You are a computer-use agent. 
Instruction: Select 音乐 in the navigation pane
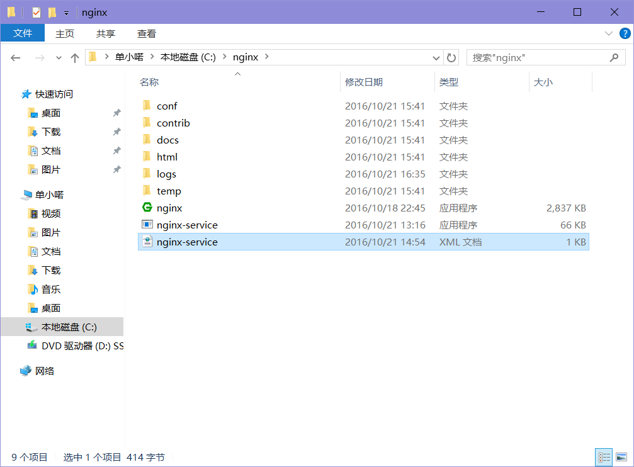point(51,289)
